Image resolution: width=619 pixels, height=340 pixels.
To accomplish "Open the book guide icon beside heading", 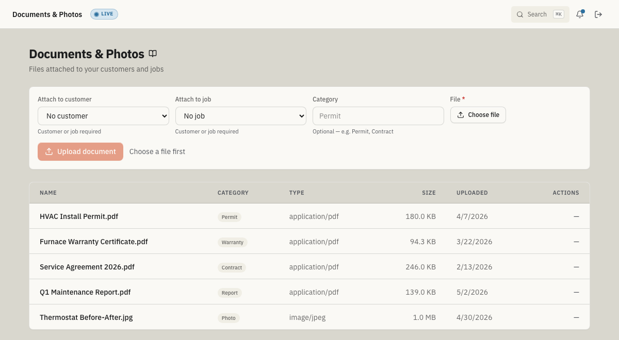I will coord(153,54).
